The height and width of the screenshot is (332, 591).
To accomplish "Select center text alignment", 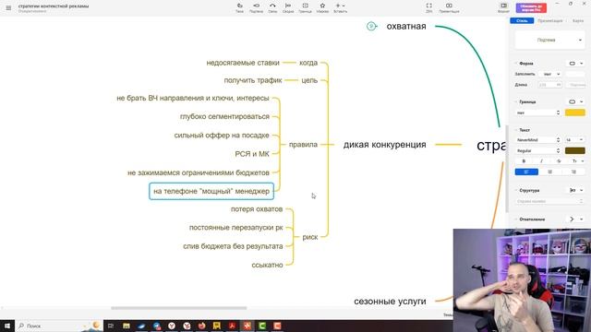I will coord(550,172).
